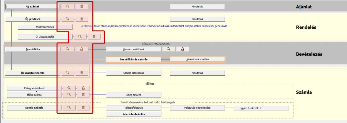Click the lock icon beside Visszáru szállítónak
Screen dimensions: 347x123
[x=183, y=49]
